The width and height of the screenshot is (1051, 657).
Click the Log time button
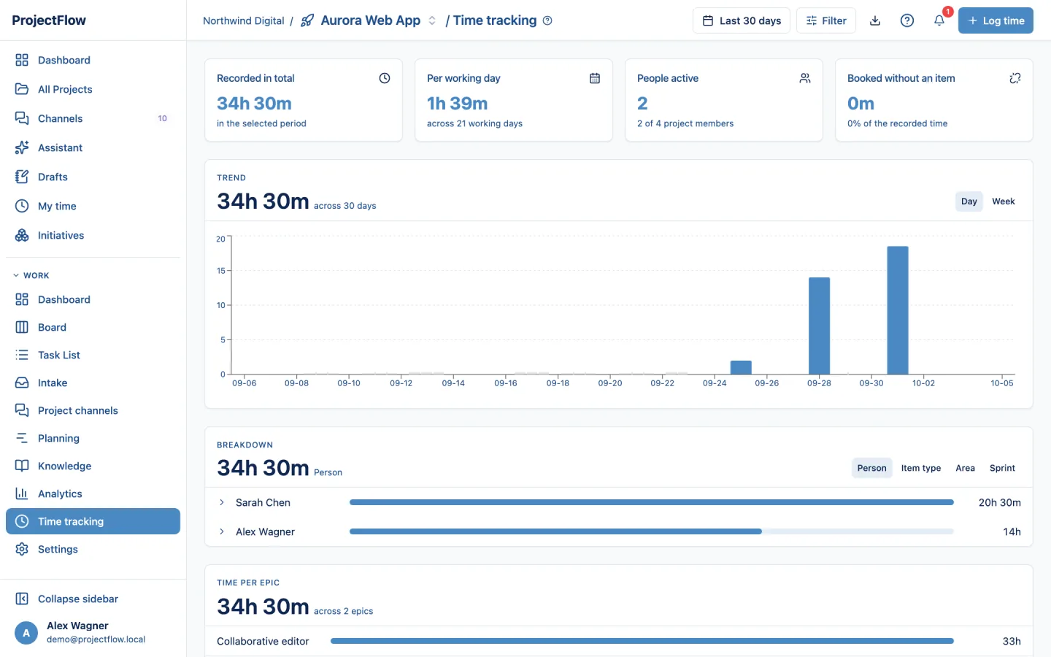(x=996, y=20)
